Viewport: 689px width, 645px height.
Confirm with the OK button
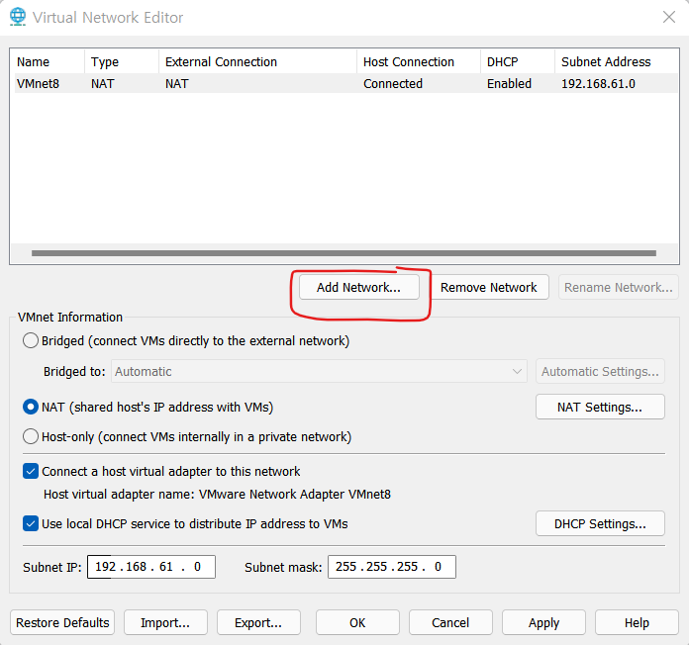[x=357, y=622]
